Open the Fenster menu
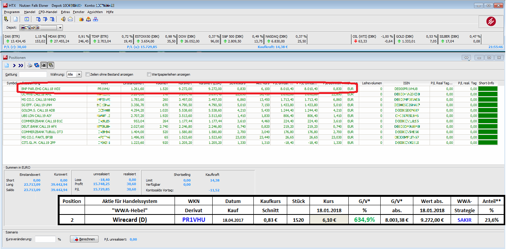 [78, 12]
